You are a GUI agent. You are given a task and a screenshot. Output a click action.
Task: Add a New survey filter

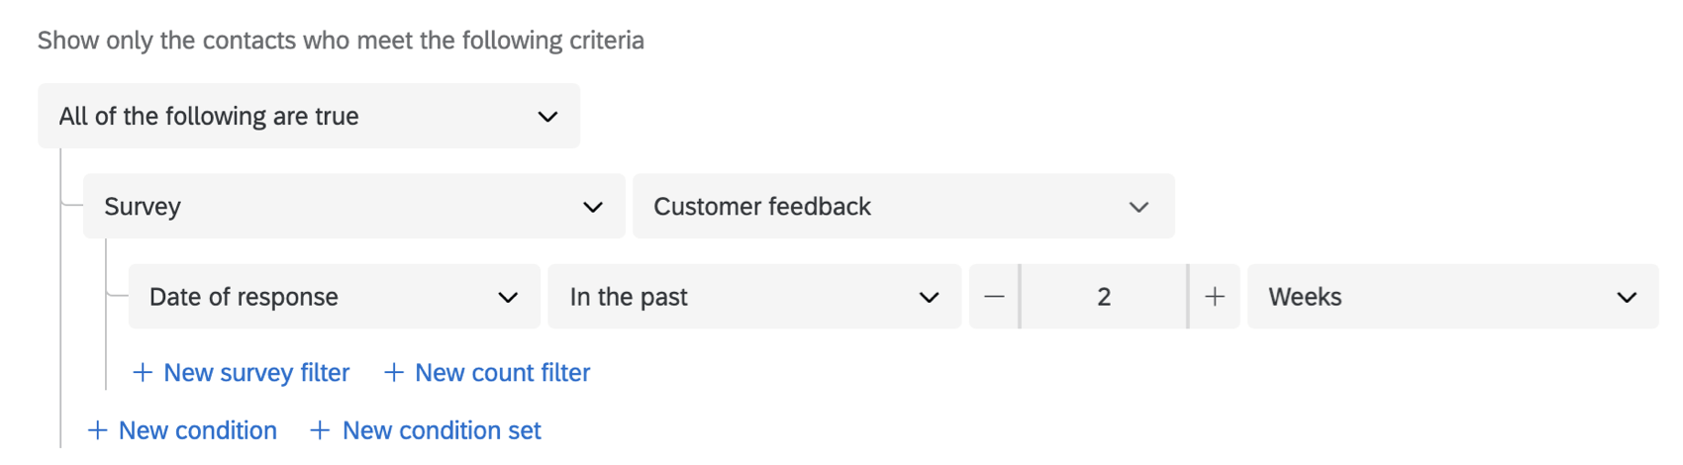tap(256, 373)
